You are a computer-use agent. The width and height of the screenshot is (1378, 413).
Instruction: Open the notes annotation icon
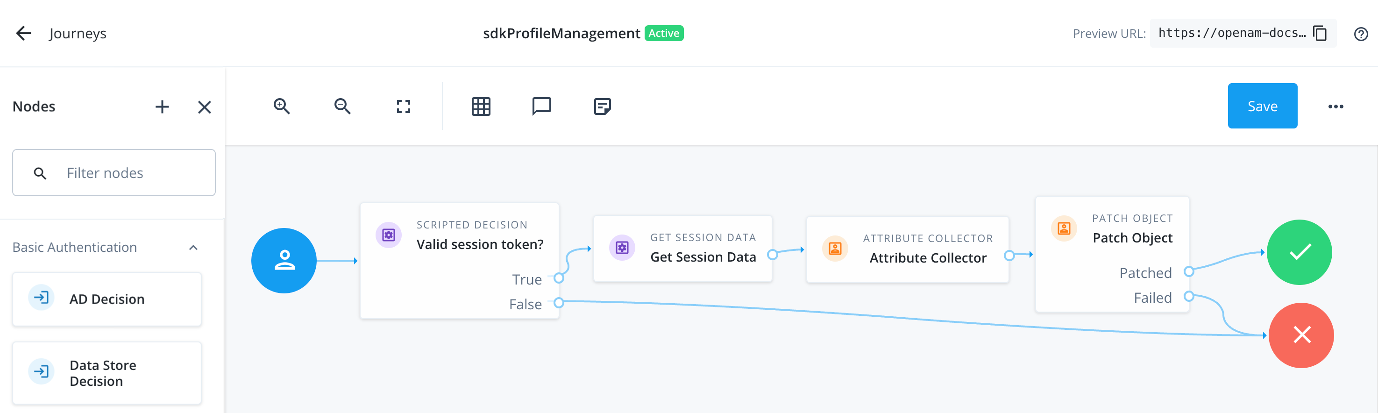point(602,106)
